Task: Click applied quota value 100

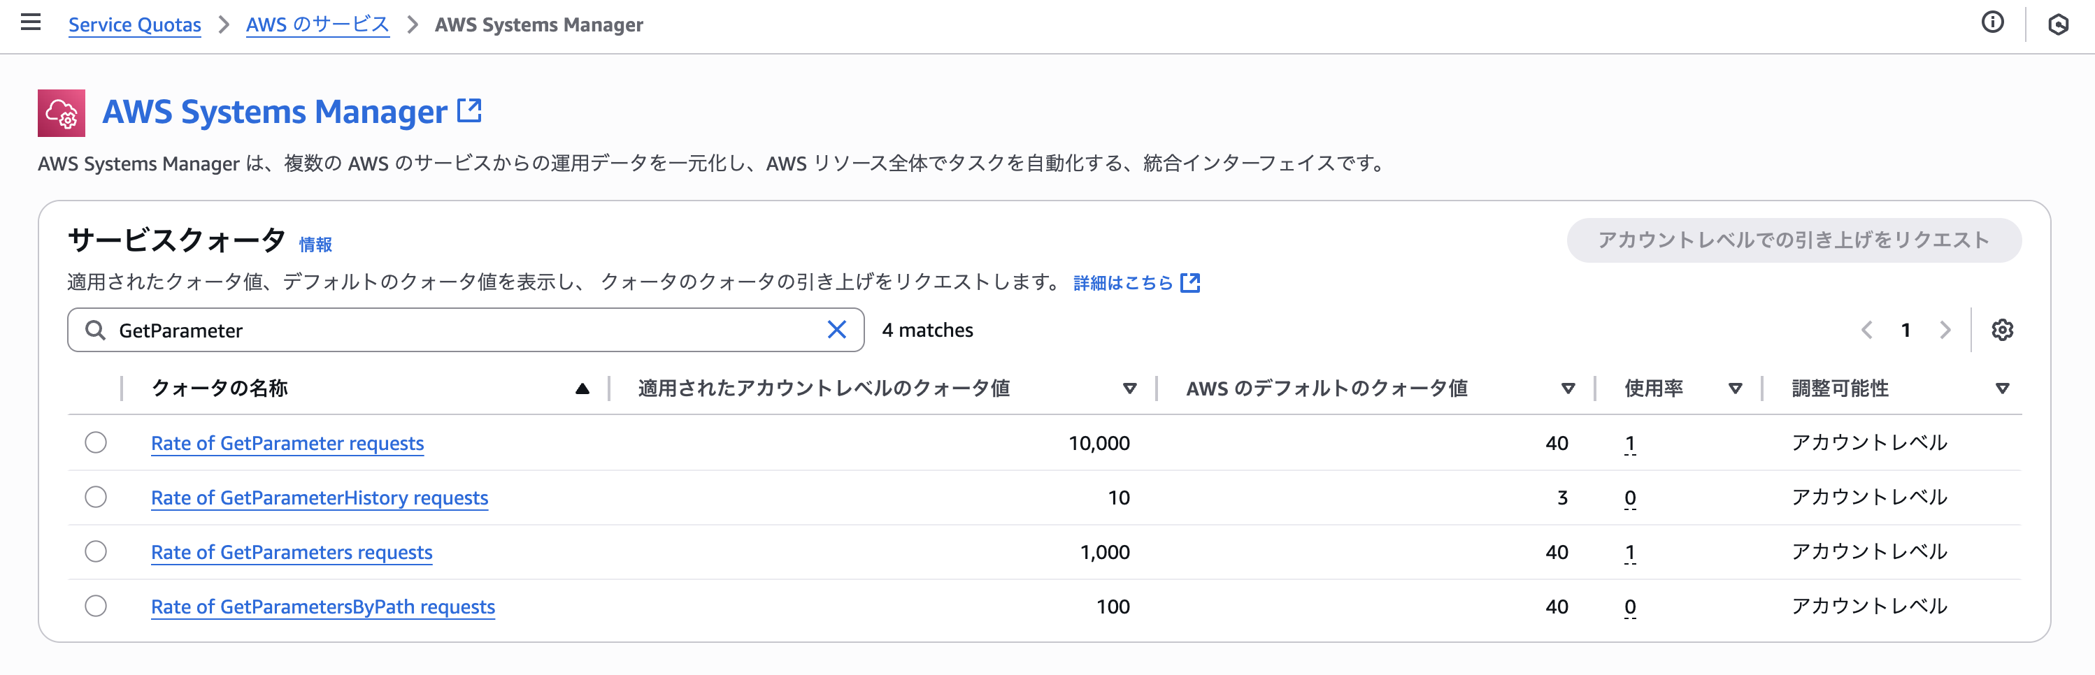Action: [1113, 607]
